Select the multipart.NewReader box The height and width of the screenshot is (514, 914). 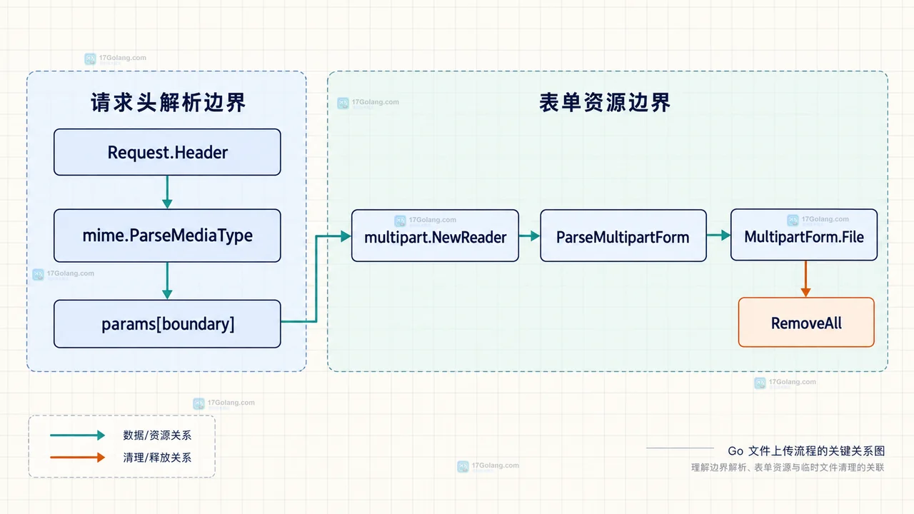click(435, 236)
